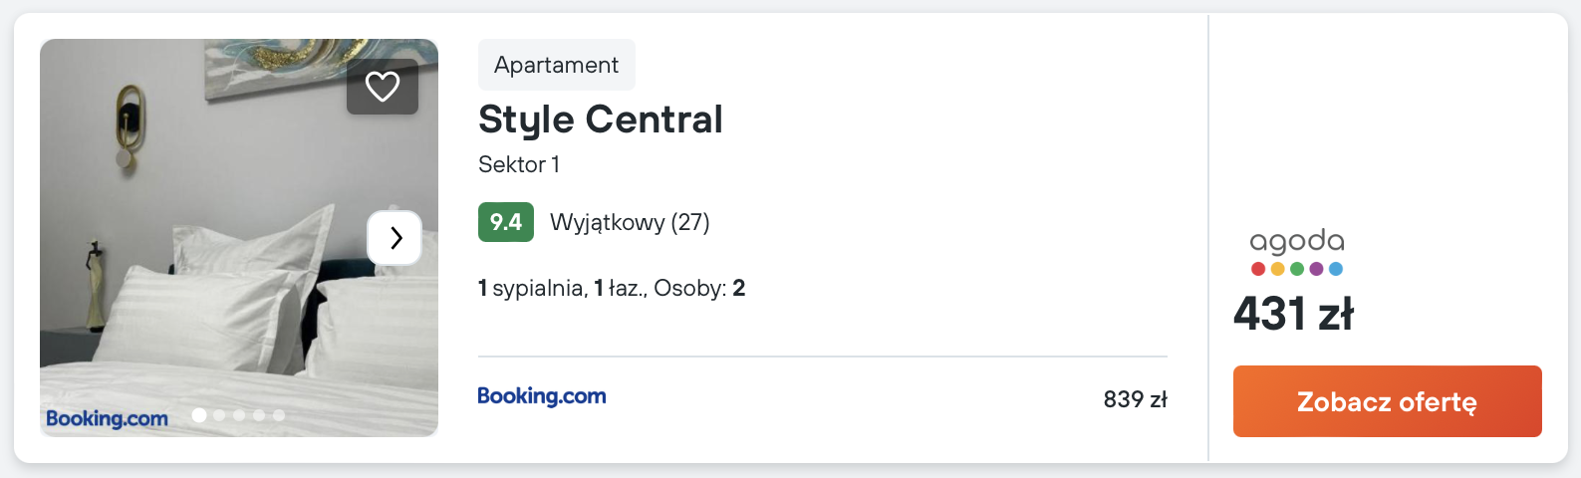Click the 431 zł agoda price
This screenshot has width=1581, height=478.
[x=1293, y=314]
